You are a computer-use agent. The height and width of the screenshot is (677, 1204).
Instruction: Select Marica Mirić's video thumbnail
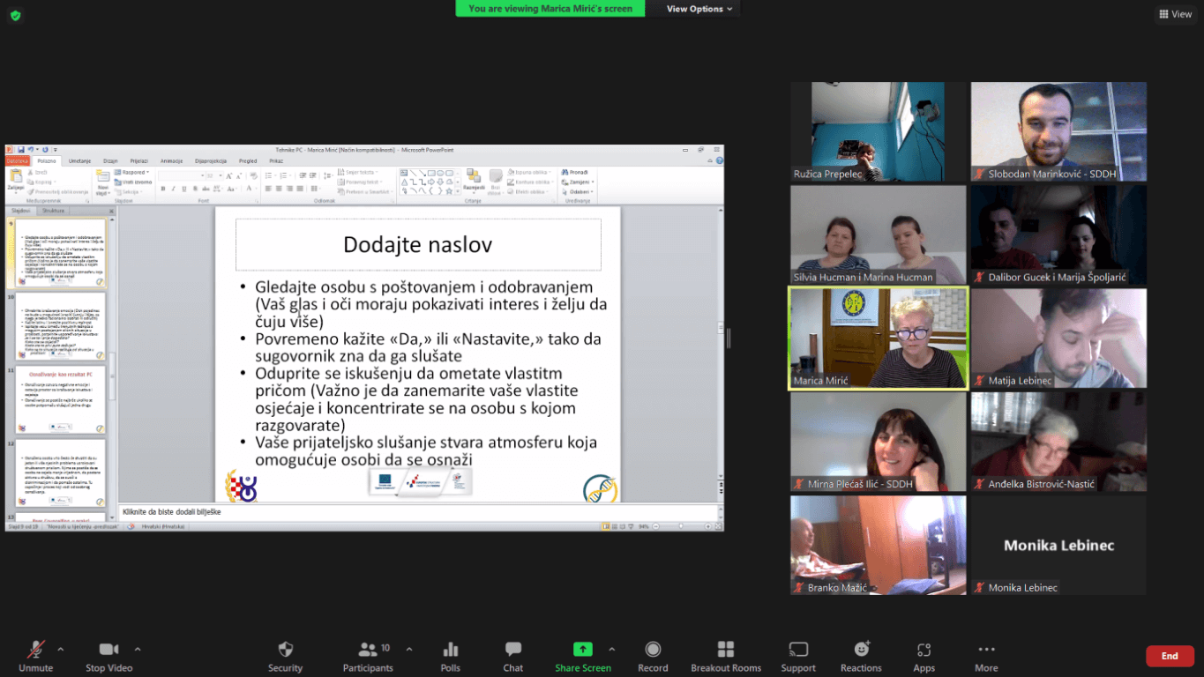coord(878,338)
